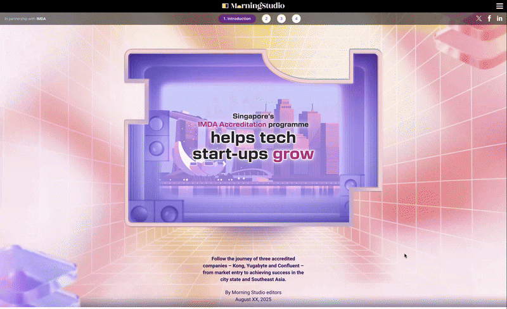Jump to chapter 4
This screenshot has width=507, height=309.
point(296,19)
